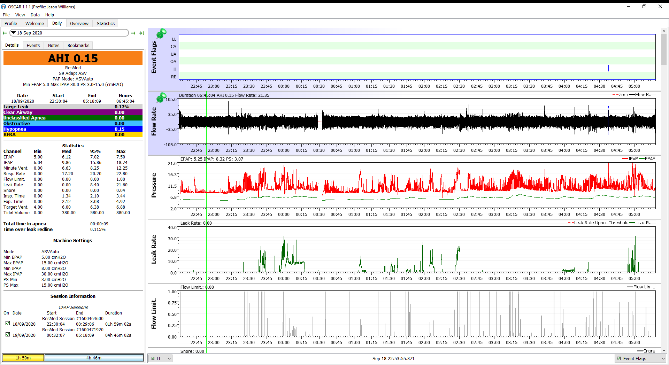
Task: Open the Notes sub-tab
Action: (54, 45)
